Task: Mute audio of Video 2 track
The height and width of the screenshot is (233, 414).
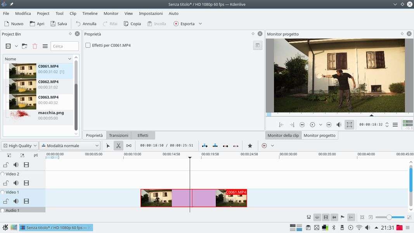Action: point(16,183)
